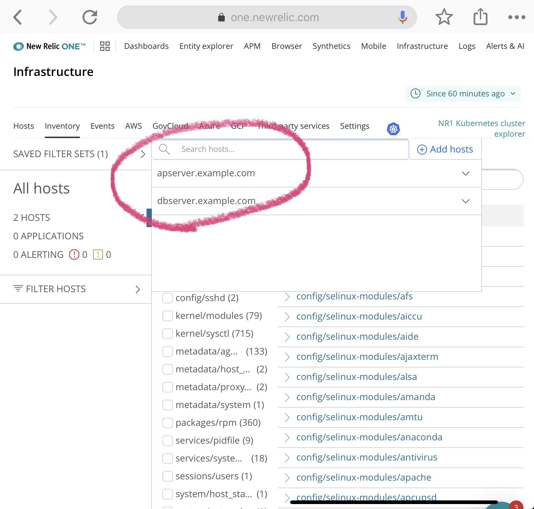Click the clock icon in time picker

(415, 93)
